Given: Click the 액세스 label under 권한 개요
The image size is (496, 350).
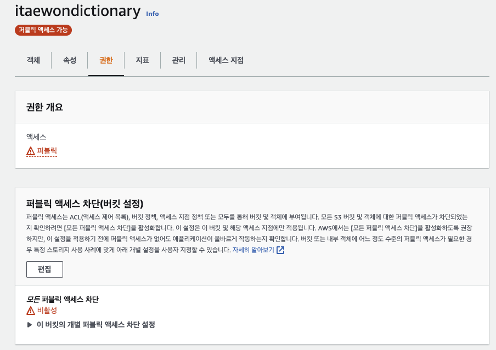Looking at the screenshot, I should click(36, 137).
